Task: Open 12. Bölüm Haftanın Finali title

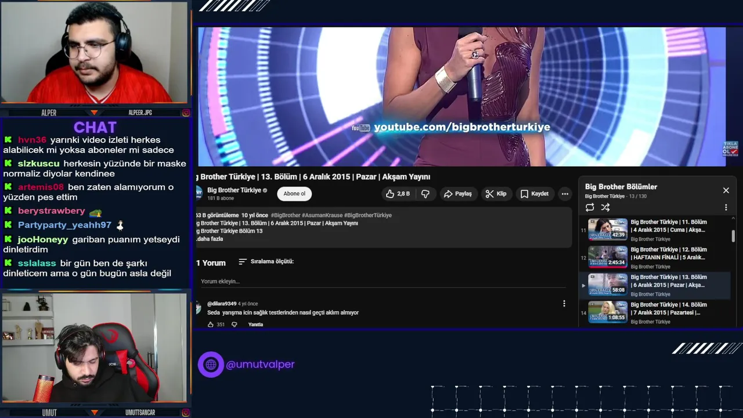Action: click(669, 254)
